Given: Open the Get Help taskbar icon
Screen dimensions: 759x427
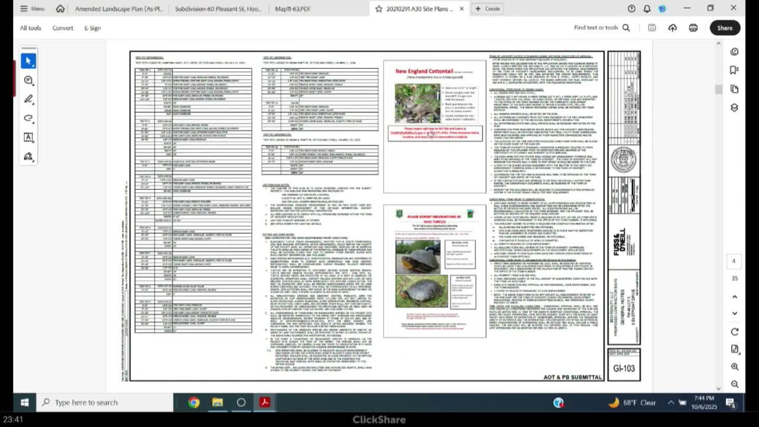Looking at the screenshot, I should (559, 403).
